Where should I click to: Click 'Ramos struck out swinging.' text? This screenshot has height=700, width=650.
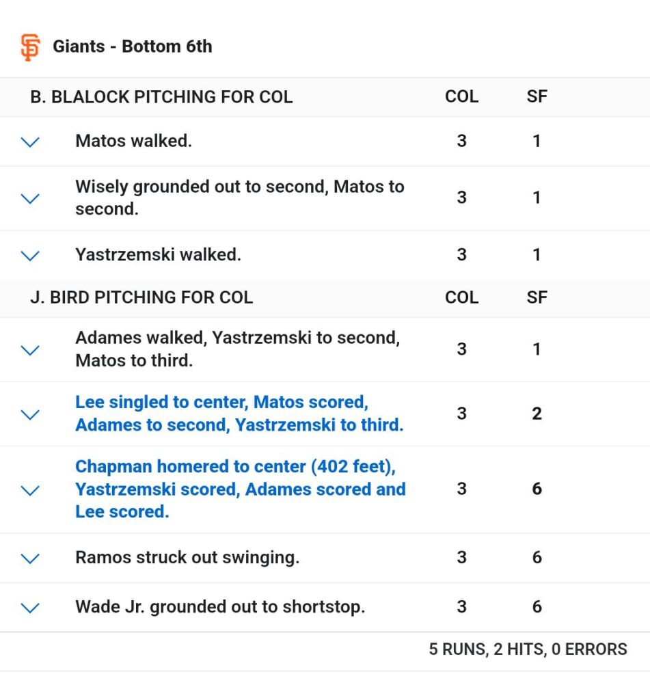click(x=187, y=557)
